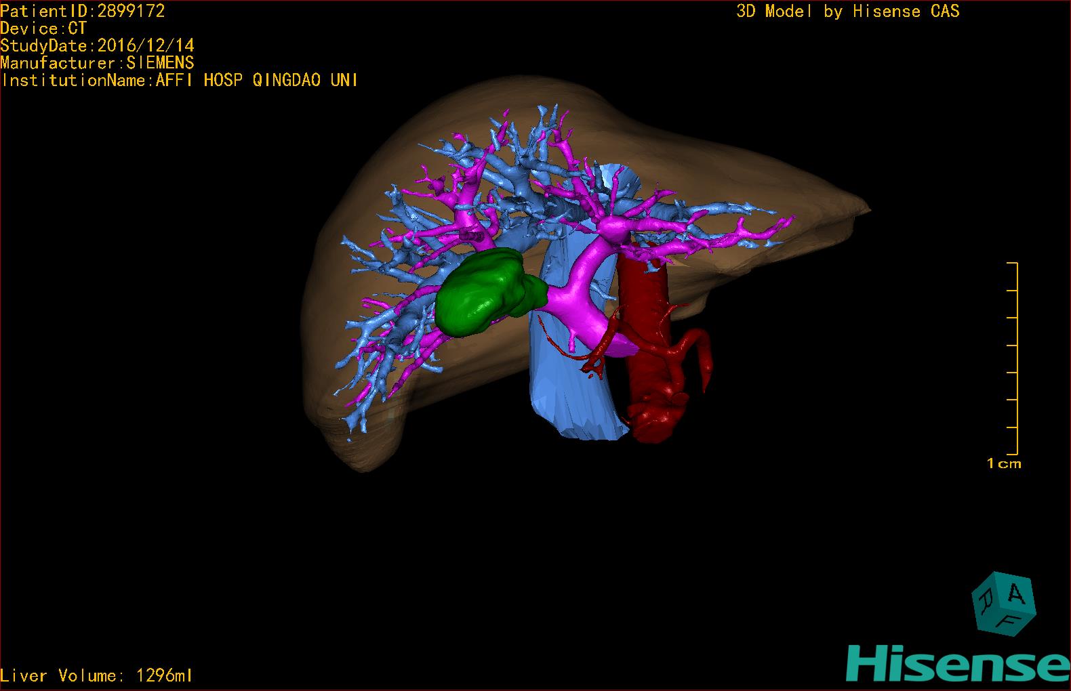Click the "3D Model by Hisense CAS" title
The image size is (1071, 691).
coord(848,11)
